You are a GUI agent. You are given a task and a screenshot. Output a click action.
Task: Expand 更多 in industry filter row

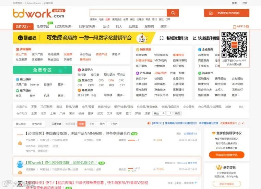pos(241,107)
